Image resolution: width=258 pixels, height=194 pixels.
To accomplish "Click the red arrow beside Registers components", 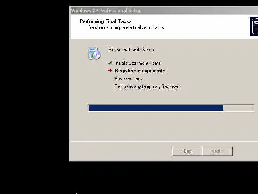I will [110, 70].
